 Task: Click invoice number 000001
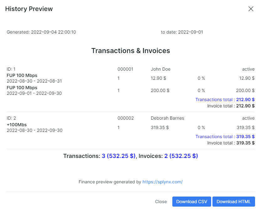(125, 69)
